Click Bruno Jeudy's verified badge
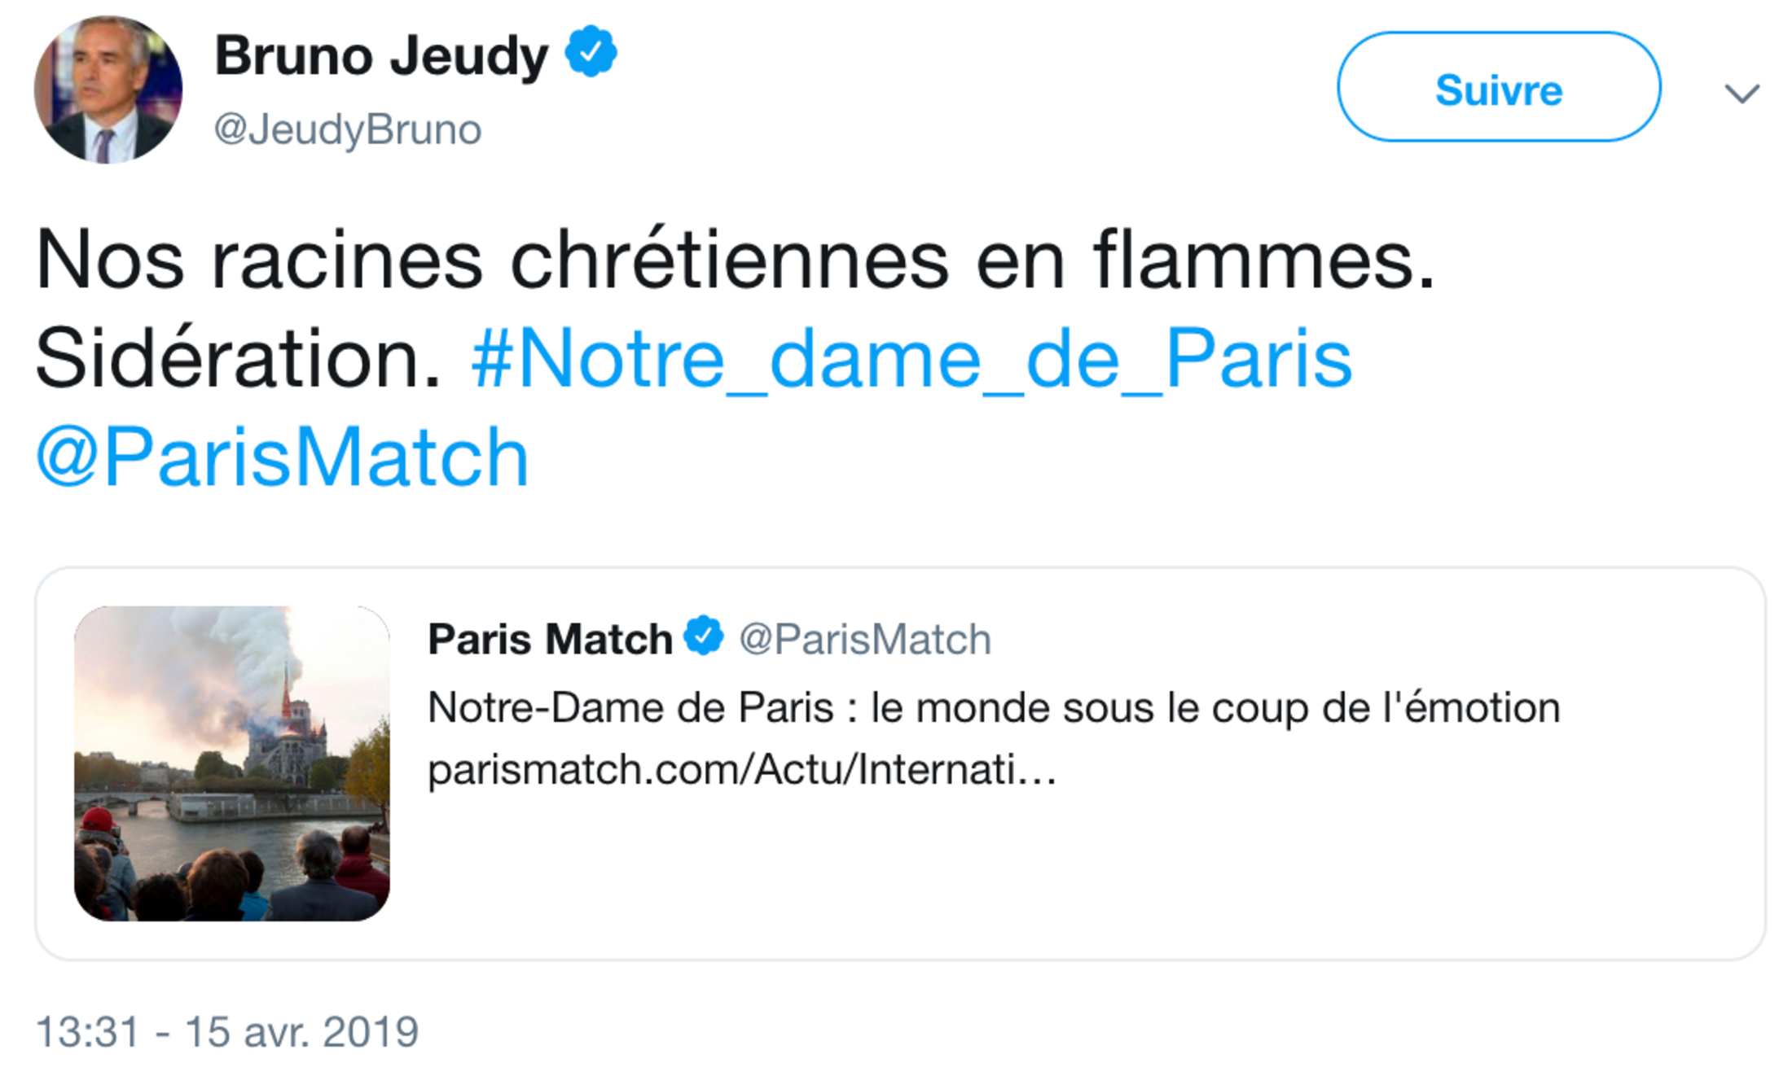The image size is (1792, 1076). 591,51
